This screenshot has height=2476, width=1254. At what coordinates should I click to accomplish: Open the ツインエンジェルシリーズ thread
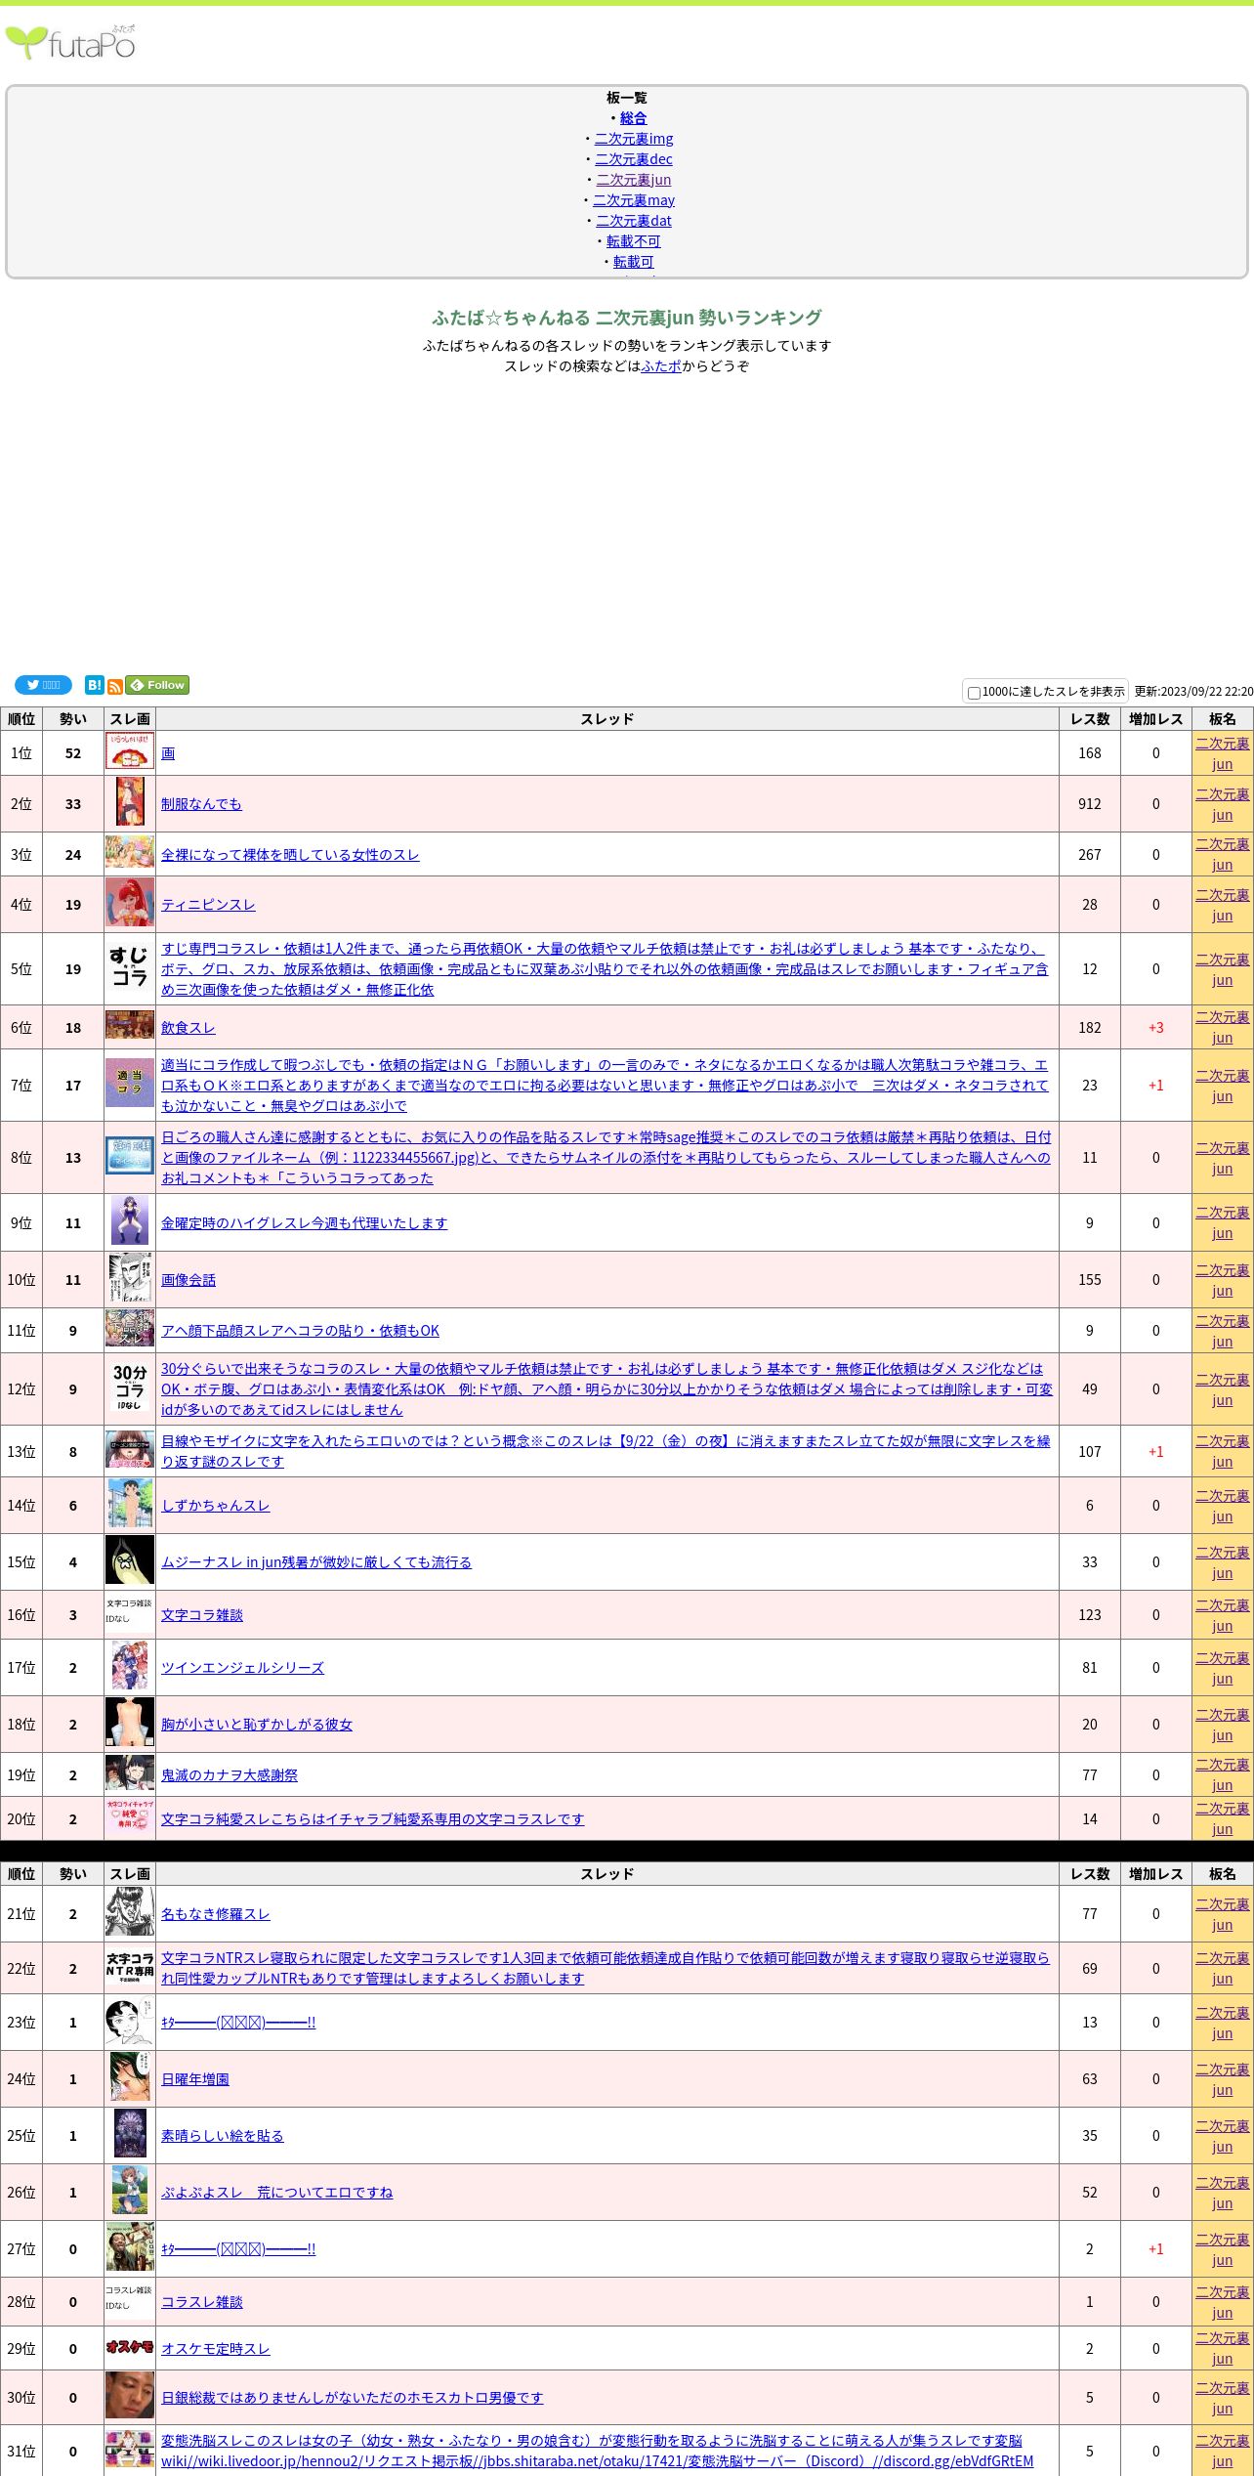pos(242,1668)
